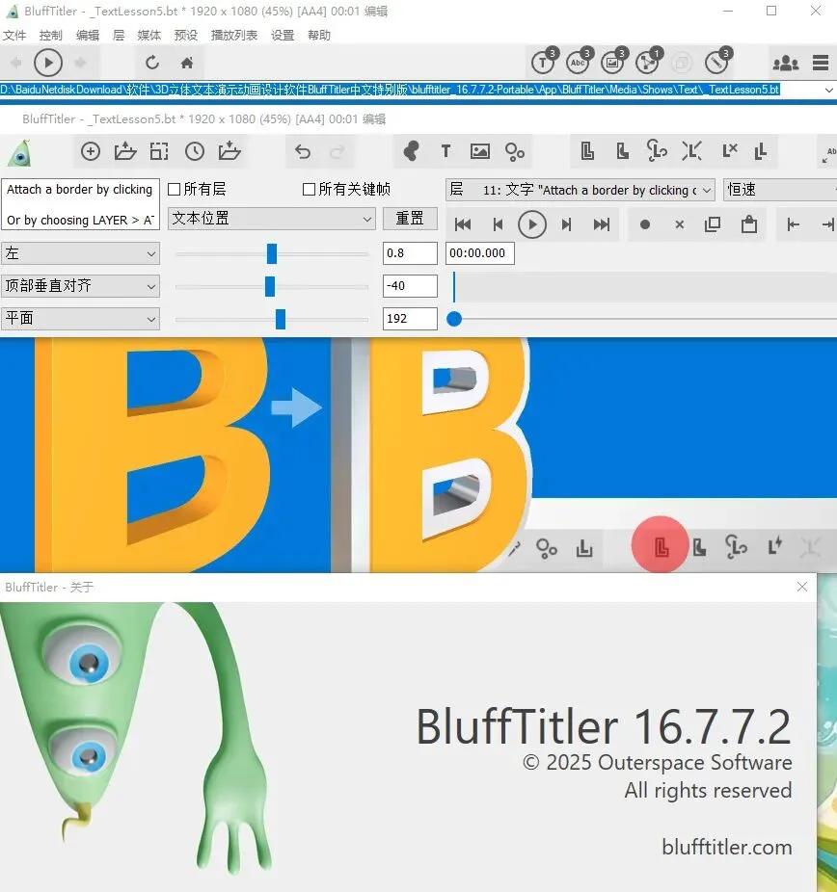This screenshot has height=892, width=837.
Task: Click the timeline play button
Action: pyautogui.click(x=532, y=224)
